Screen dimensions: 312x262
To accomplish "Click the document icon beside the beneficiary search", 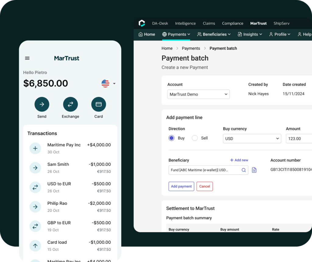I will (x=254, y=170).
